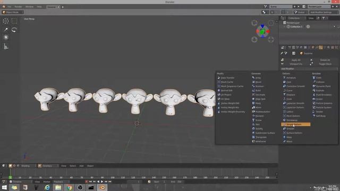Click the zoom view gizmo above the pan icon
340x191 pixels.
[x=271, y=23]
